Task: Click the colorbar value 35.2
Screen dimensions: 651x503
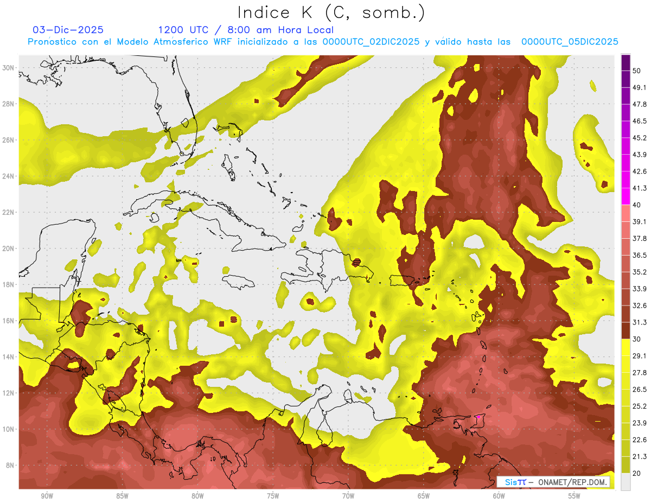Action: point(640,272)
